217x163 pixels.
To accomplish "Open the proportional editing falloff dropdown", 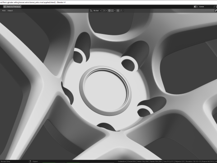I will pos(122,11).
